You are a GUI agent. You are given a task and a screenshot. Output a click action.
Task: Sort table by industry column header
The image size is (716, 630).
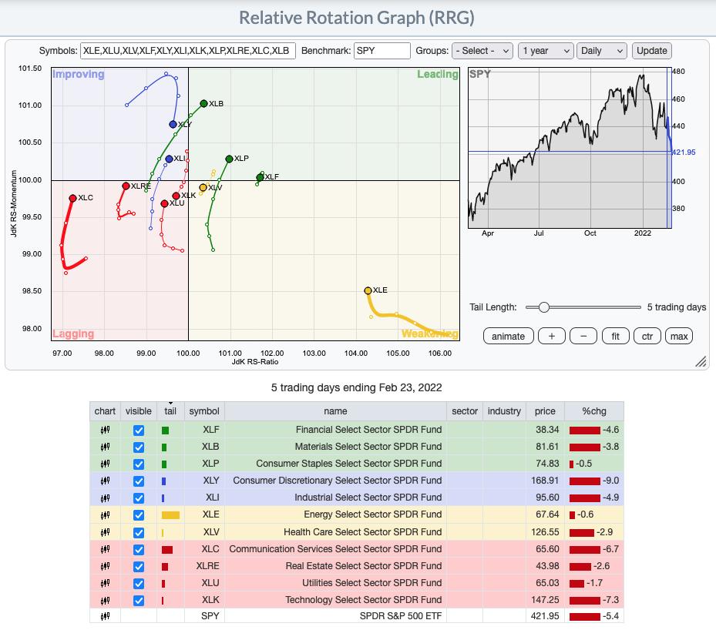tap(504, 411)
